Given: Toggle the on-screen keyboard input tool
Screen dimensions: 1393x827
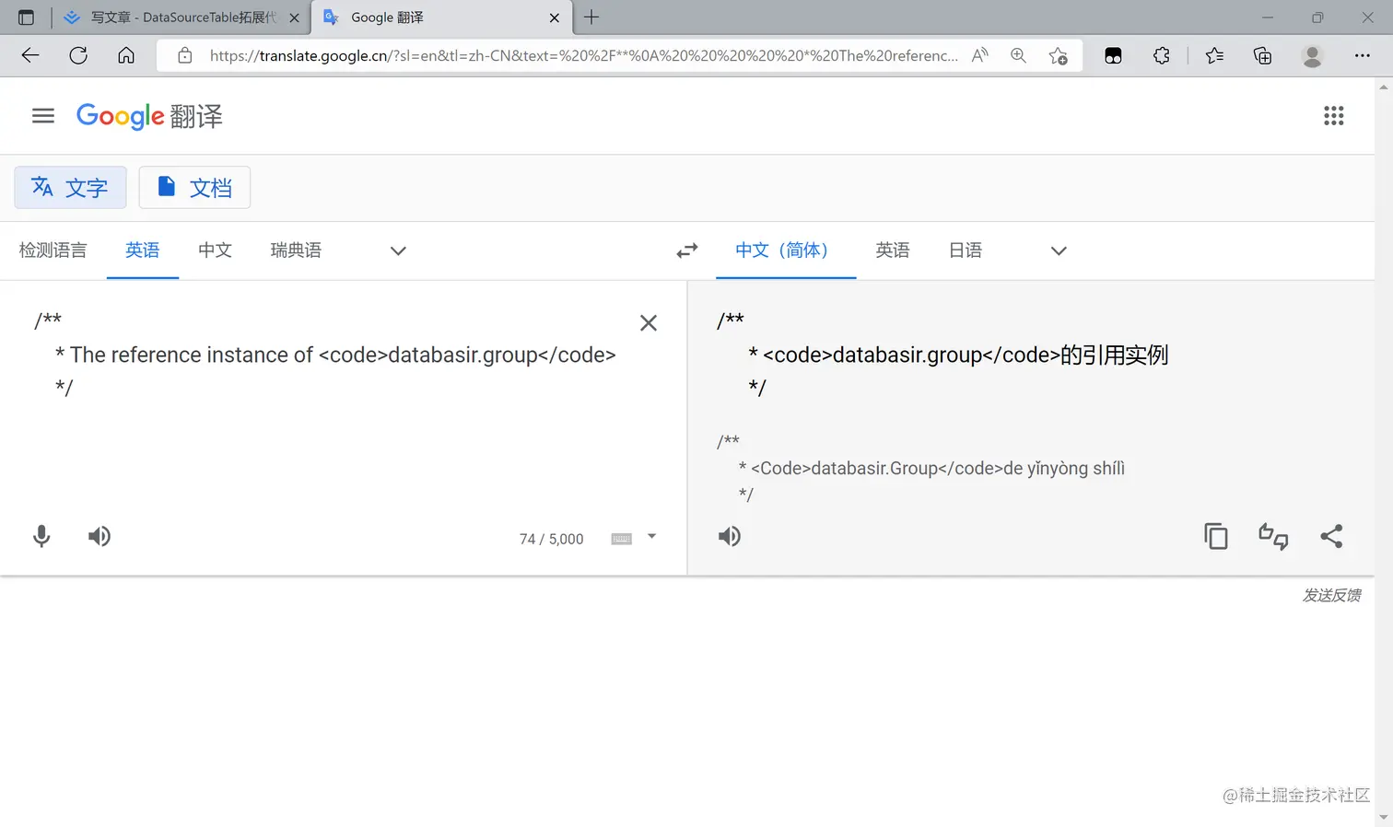Looking at the screenshot, I should pos(622,539).
